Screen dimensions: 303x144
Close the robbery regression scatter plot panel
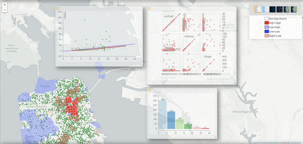click(x=58, y=8)
